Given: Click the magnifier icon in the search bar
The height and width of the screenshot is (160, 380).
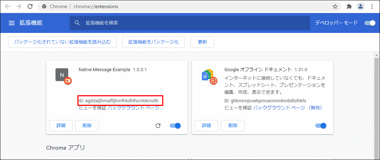Looking at the screenshot, I should click(x=77, y=23).
